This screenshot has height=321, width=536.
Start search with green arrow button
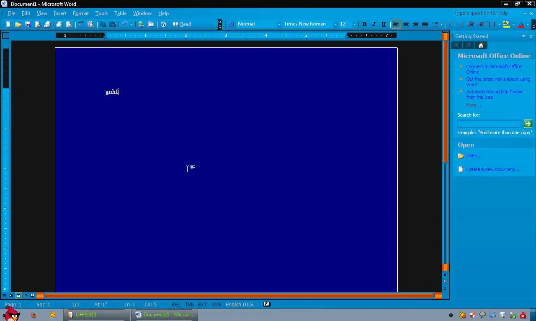point(528,124)
